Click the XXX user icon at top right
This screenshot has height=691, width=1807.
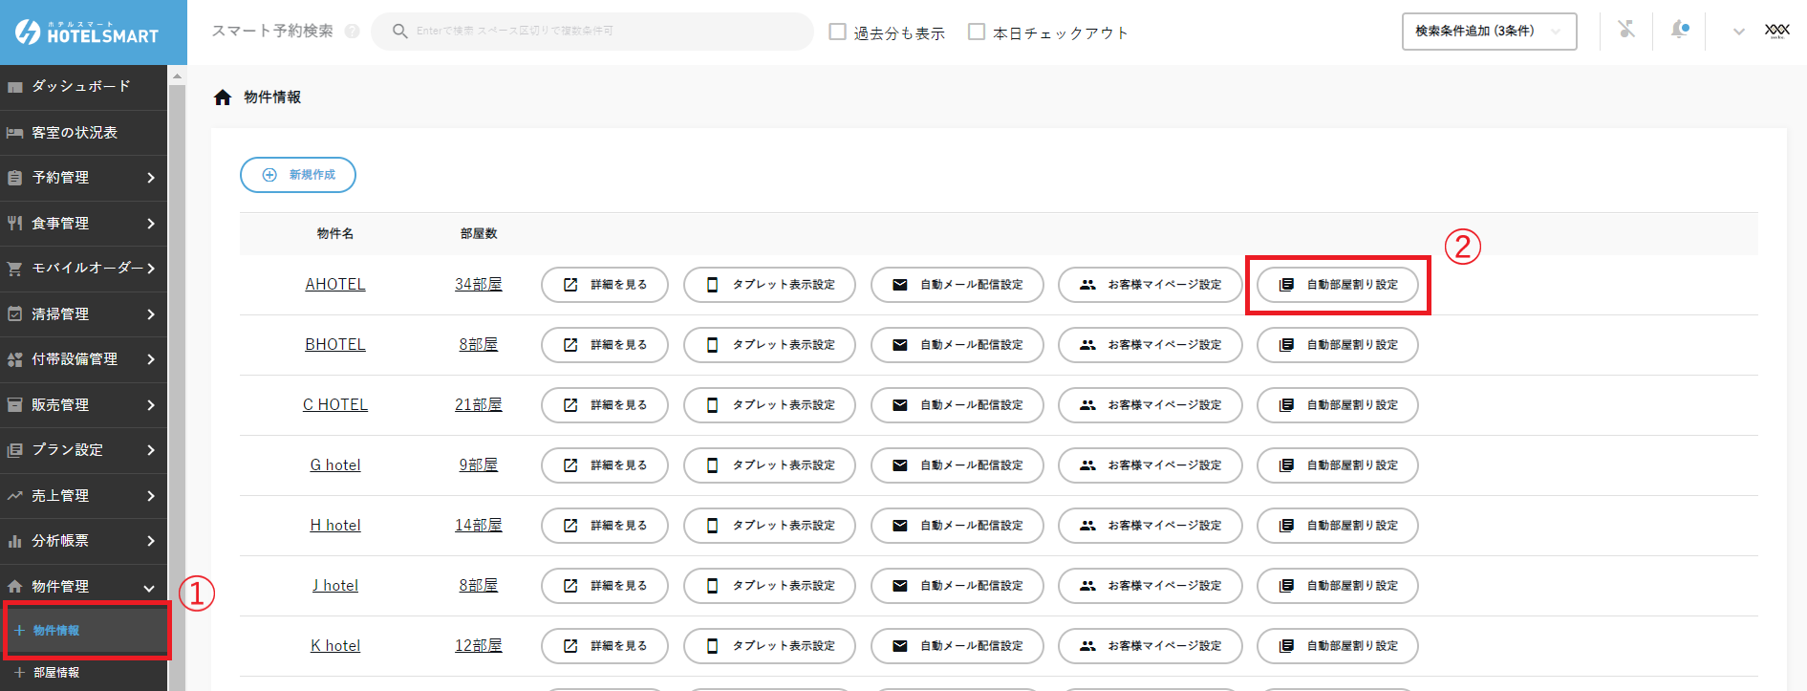[x=1776, y=31]
